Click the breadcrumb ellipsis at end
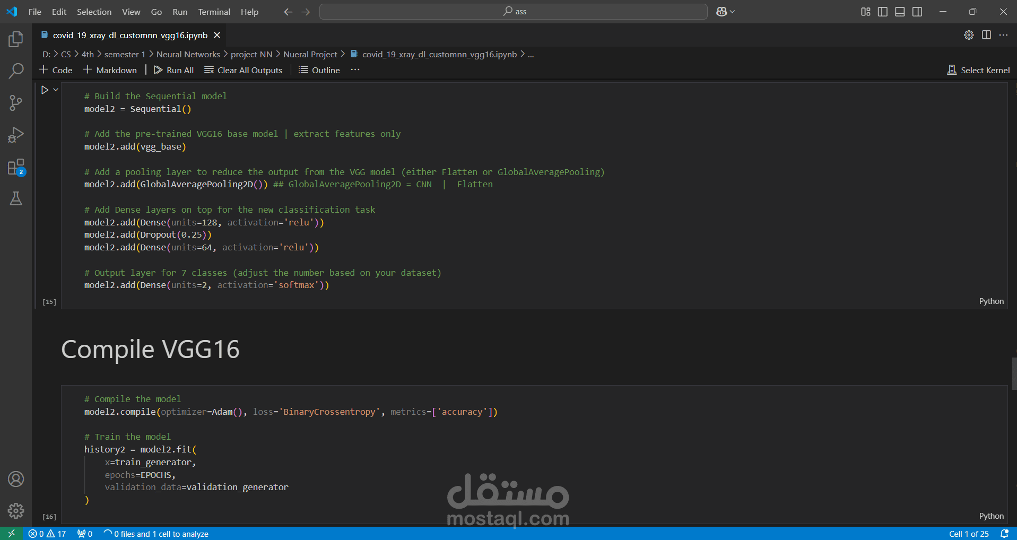This screenshot has width=1017, height=540. point(531,54)
